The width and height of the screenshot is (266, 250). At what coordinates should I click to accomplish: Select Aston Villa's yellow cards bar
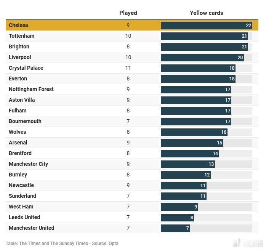tap(195, 100)
